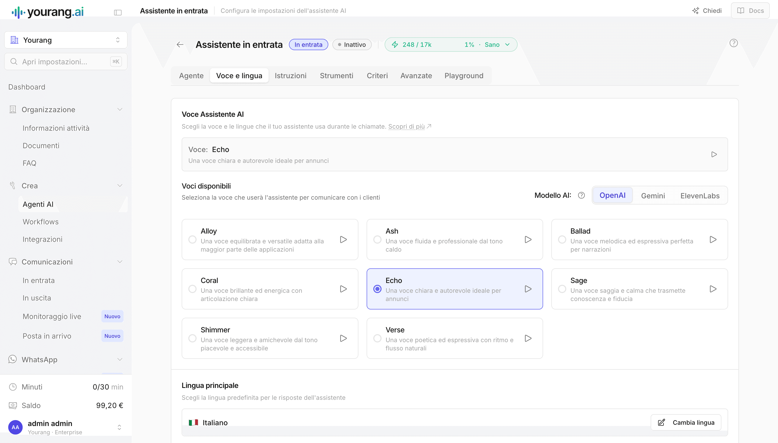Image resolution: width=778 pixels, height=443 pixels.
Task: Select the Ballad voice radio button
Action: pyautogui.click(x=562, y=240)
